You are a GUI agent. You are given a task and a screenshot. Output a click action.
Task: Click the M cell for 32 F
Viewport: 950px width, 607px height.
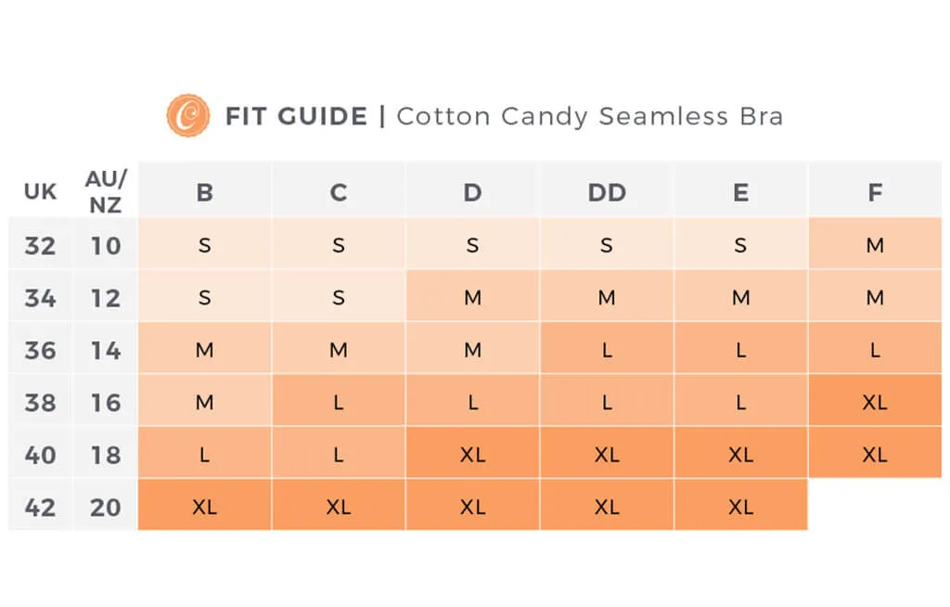(x=875, y=244)
